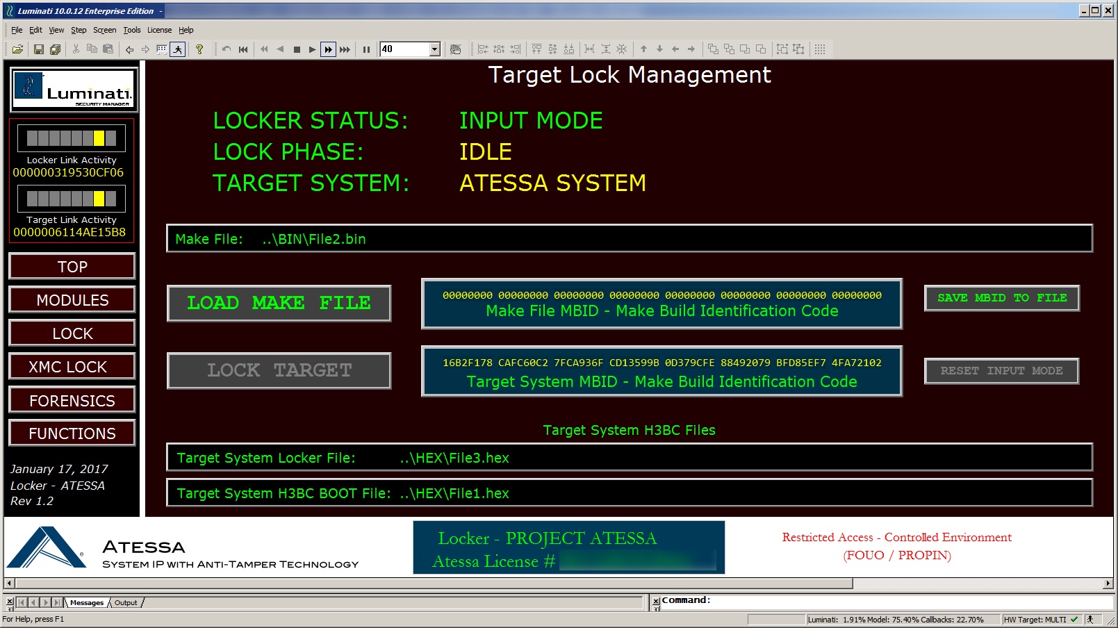Click the LOAD MAKE FILE button
1118x628 pixels.
click(279, 304)
